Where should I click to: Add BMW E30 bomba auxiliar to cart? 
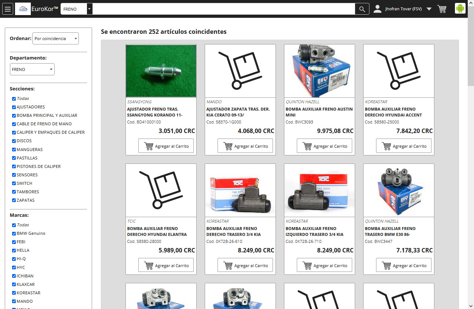point(404,266)
